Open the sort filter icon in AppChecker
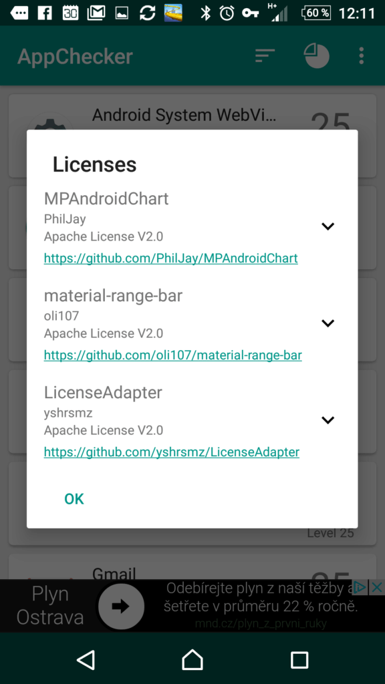385x684 pixels. tap(265, 56)
